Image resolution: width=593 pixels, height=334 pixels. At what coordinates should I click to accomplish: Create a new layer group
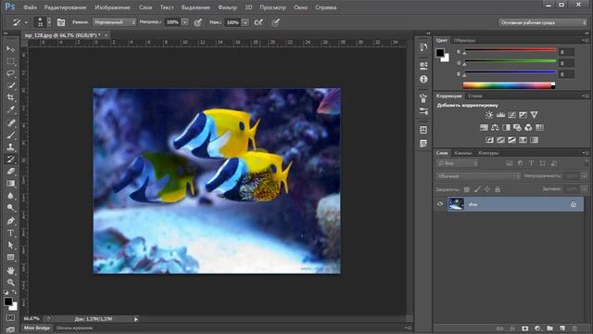(549, 328)
